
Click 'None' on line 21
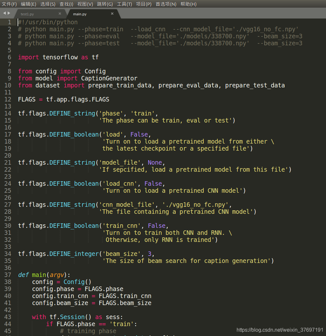[155, 163]
